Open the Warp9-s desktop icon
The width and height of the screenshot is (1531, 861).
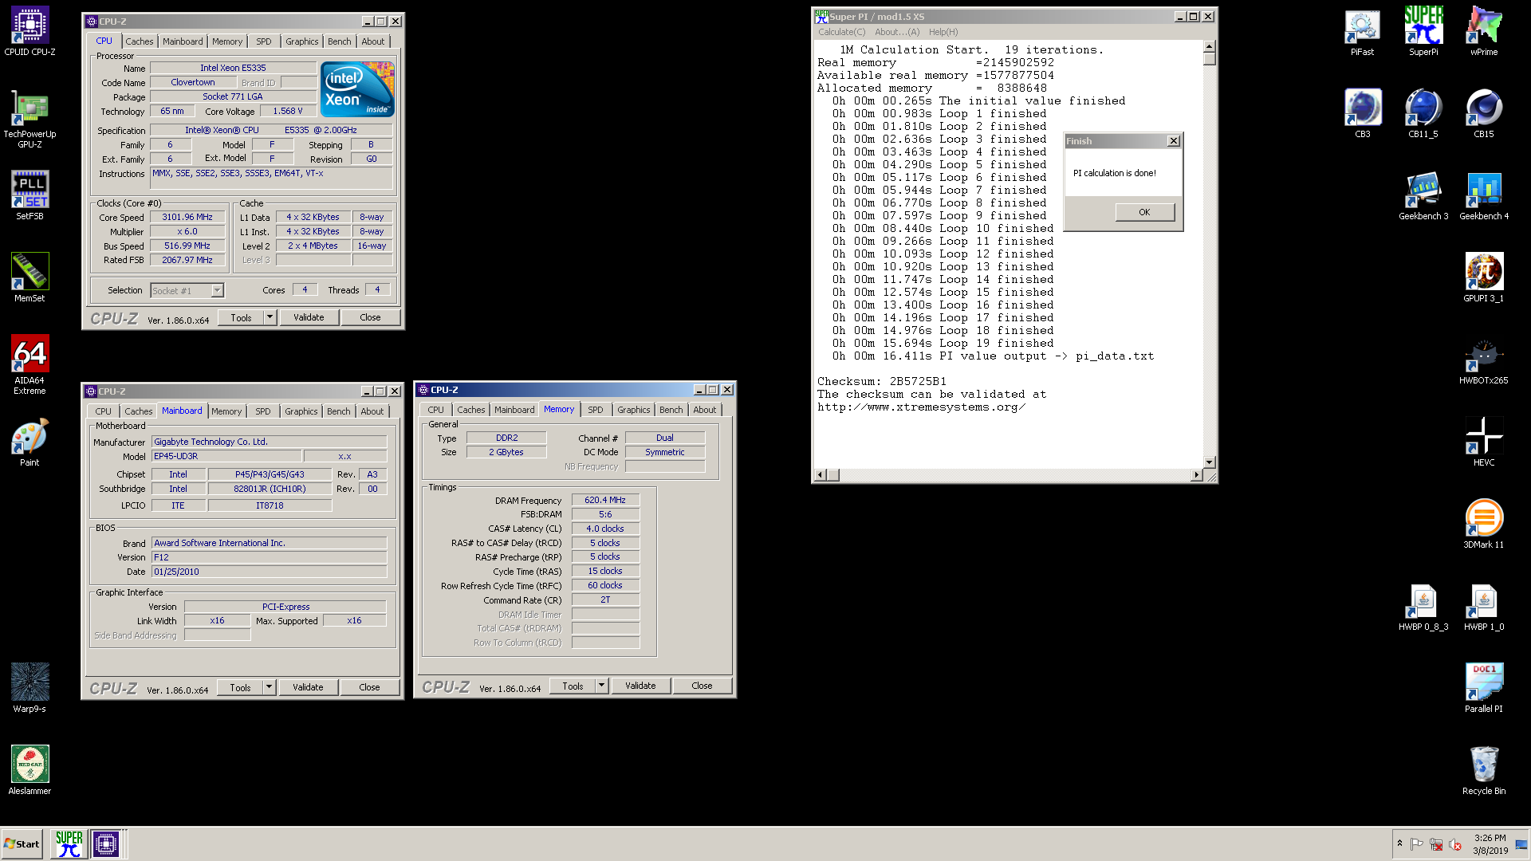30,688
